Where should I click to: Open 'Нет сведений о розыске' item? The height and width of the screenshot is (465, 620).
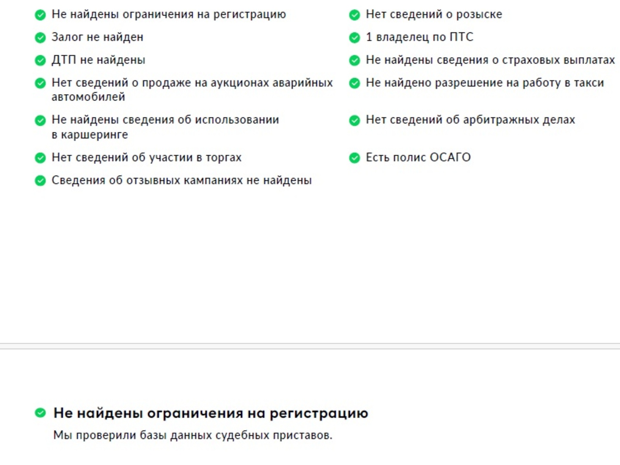(434, 15)
